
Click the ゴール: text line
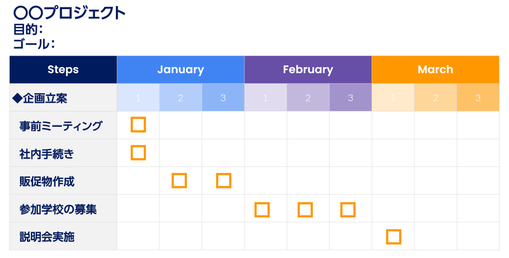coord(34,44)
